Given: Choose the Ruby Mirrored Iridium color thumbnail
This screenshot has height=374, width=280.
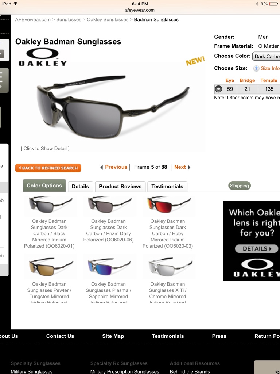Looking at the screenshot, I should 169,205.
